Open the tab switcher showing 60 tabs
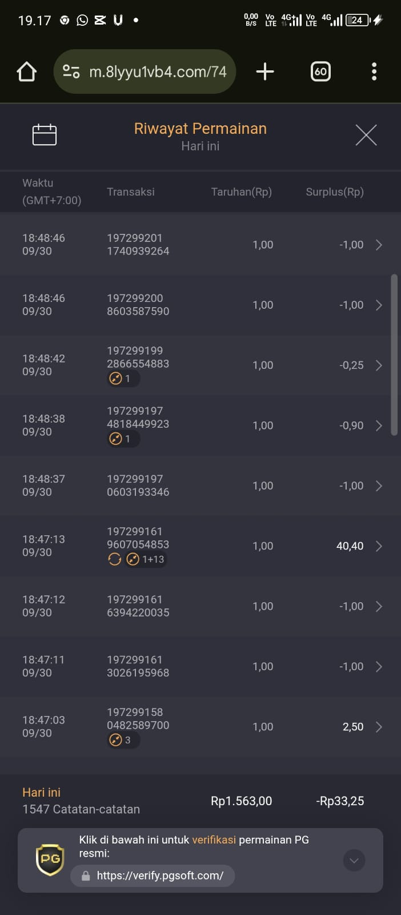401x915 pixels. click(x=320, y=71)
